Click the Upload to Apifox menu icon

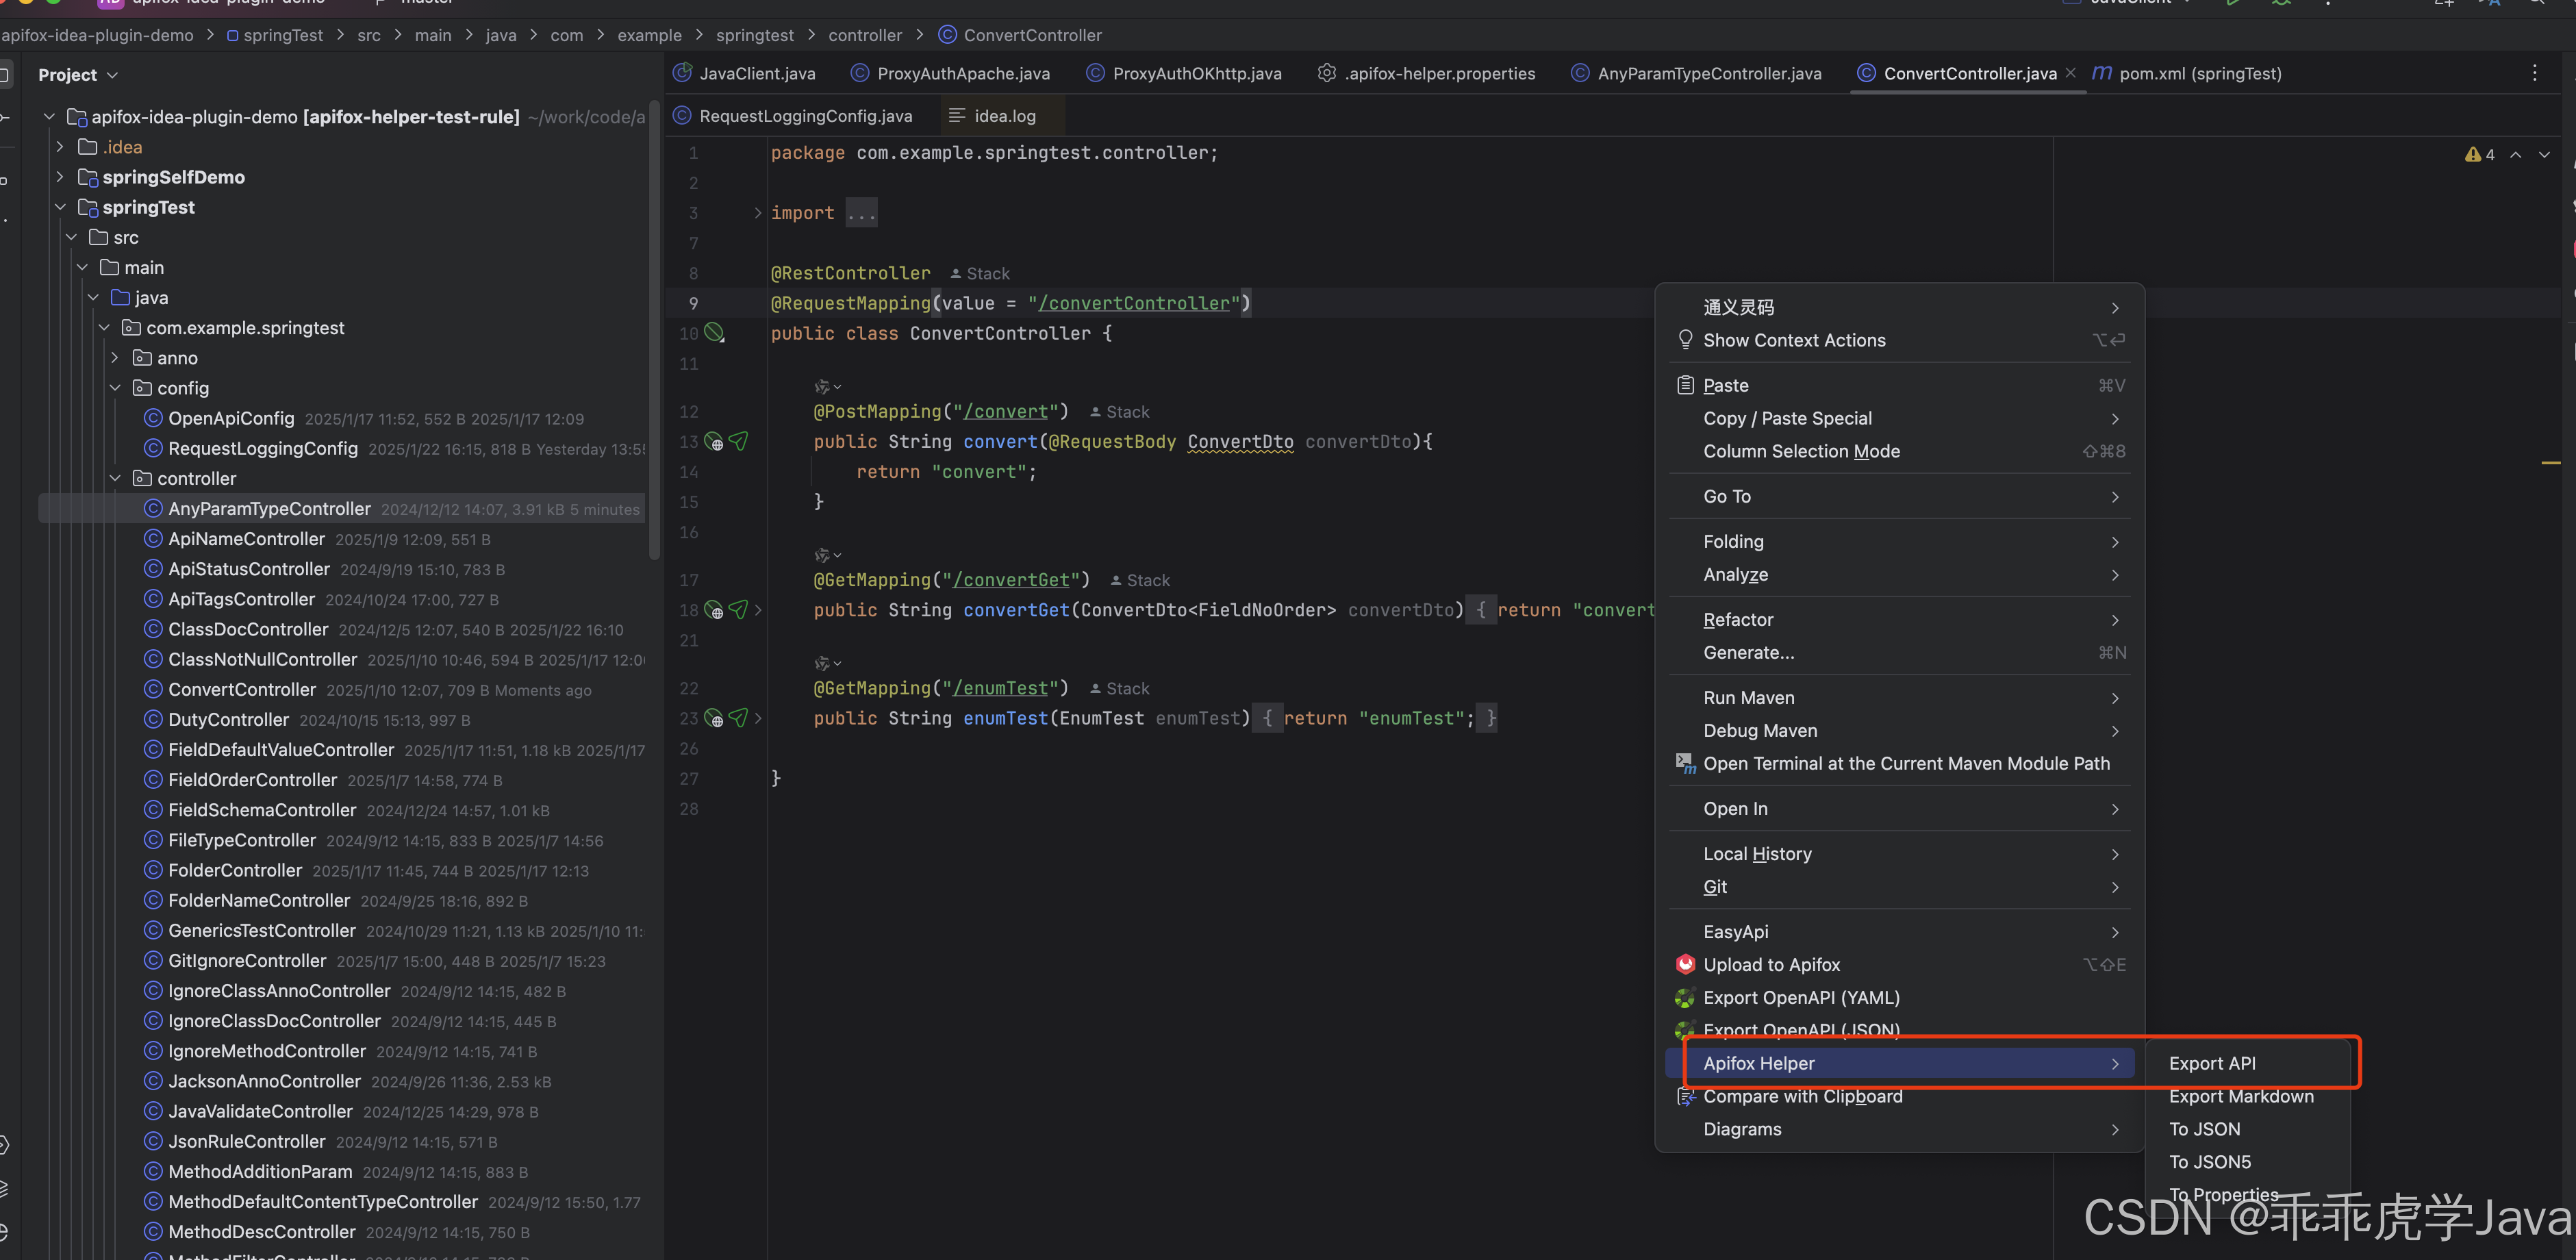pos(1685,964)
